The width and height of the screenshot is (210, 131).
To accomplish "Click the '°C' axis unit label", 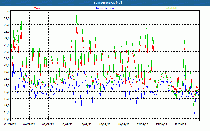I will 8,12.
